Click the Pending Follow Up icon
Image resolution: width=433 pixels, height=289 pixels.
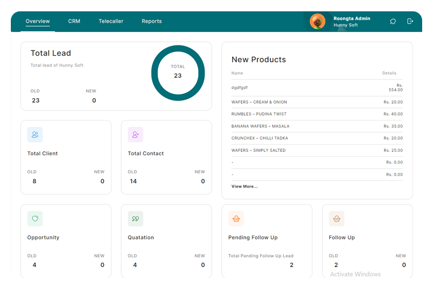[x=236, y=219]
